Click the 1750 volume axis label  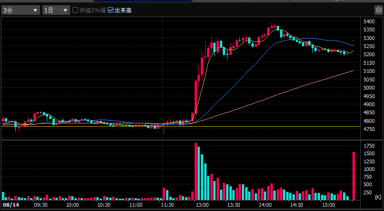[x=369, y=146]
